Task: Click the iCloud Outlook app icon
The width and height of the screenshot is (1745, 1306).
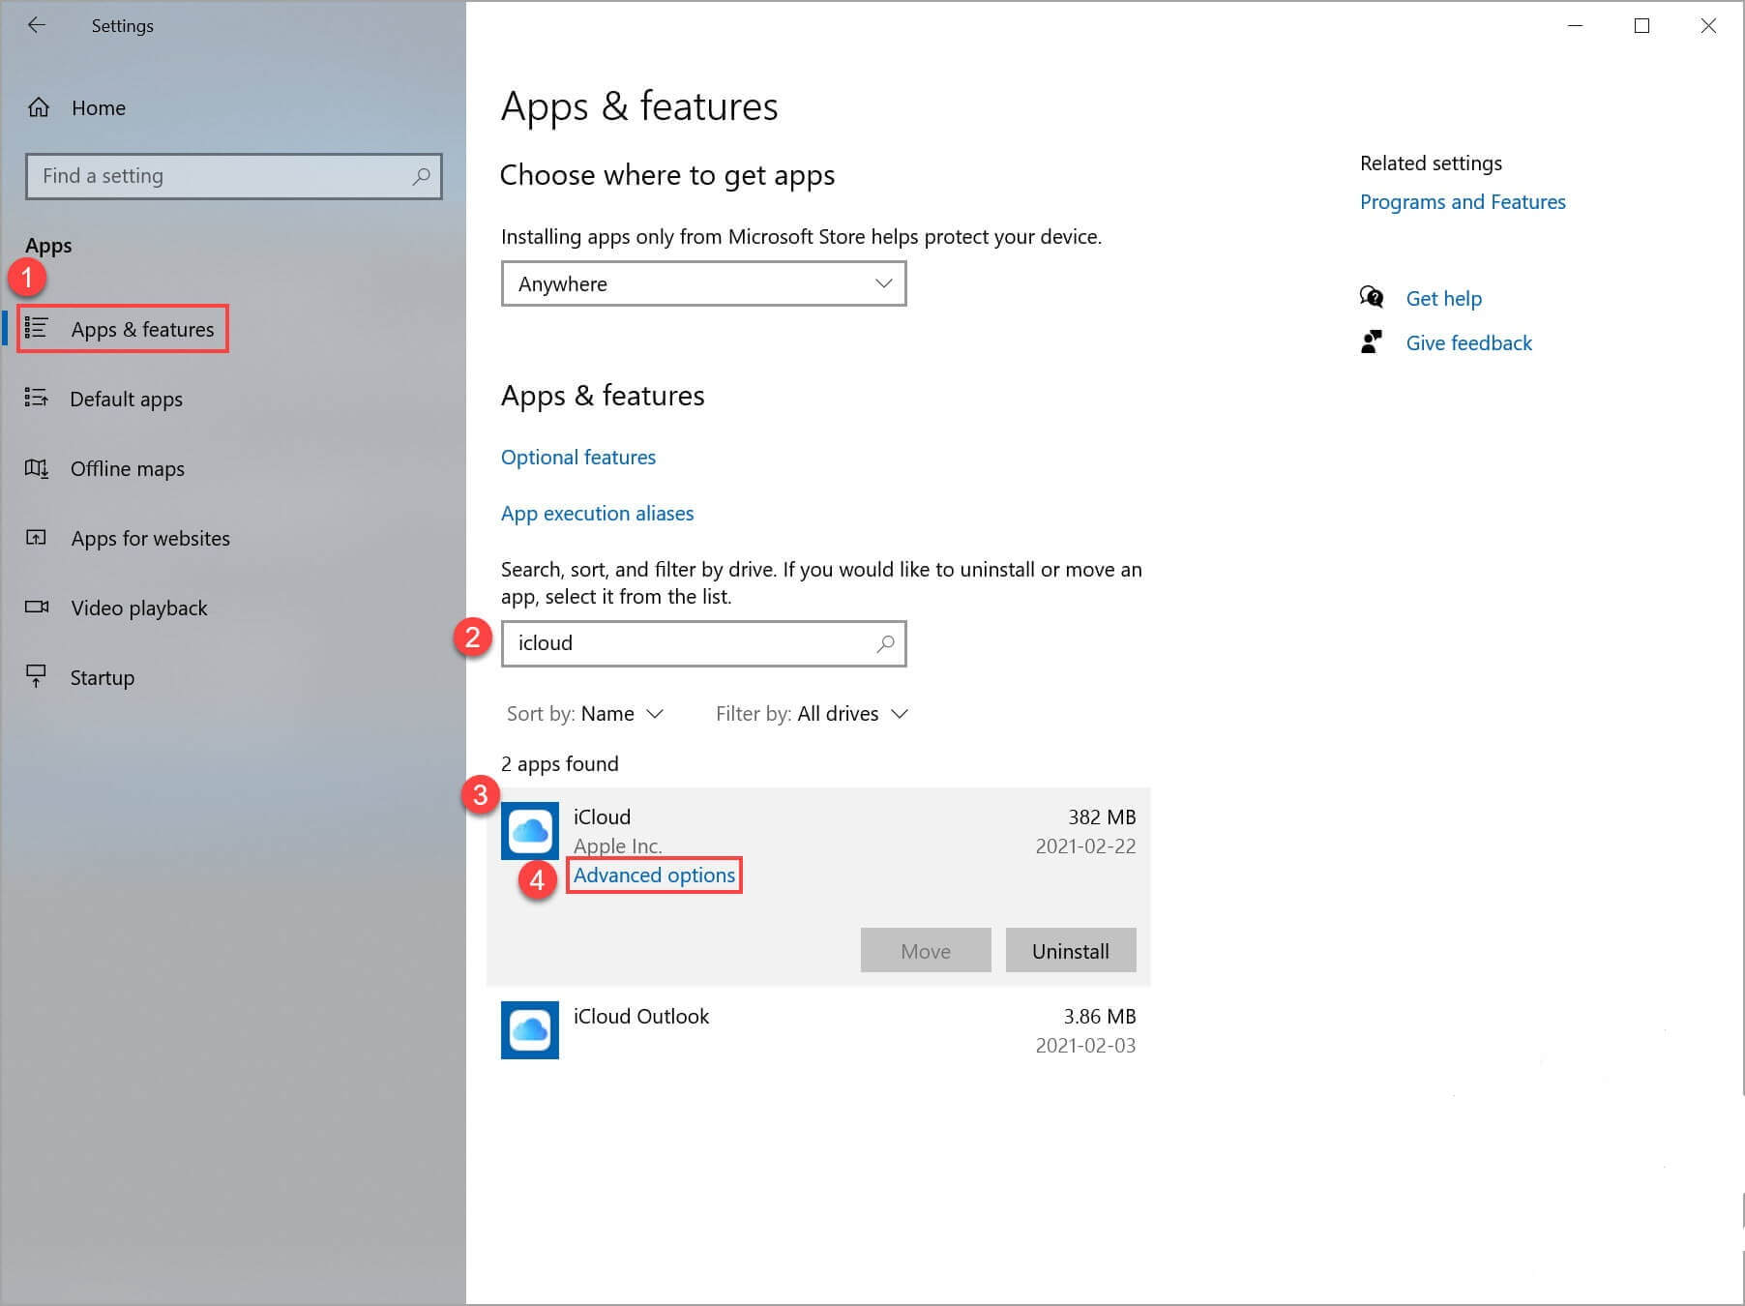Action: 529,1029
